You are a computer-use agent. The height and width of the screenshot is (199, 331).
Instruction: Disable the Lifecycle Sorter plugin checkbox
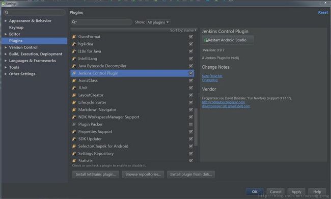[191, 102]
